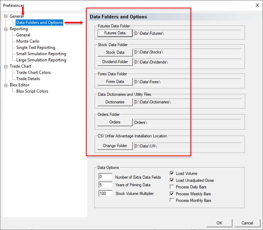Select Monte Carlo in the tree
263x230 pixels.
(x=27, y=41)
